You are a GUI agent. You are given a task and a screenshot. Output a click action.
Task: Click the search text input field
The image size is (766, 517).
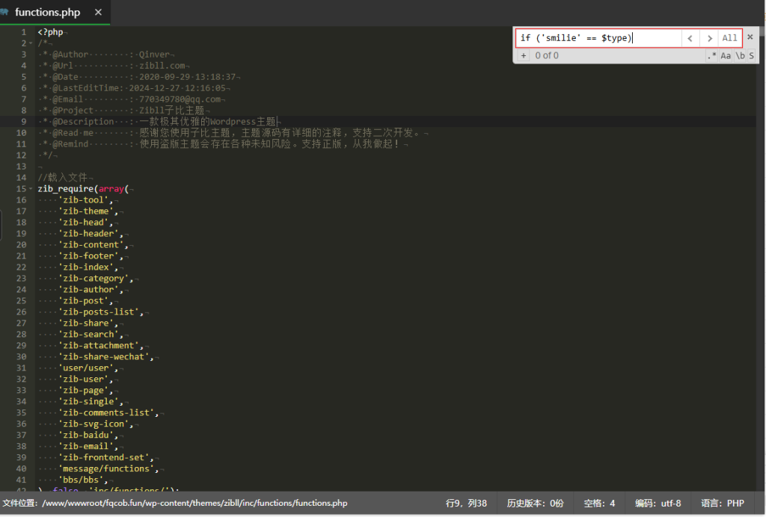pyautogui.click(x=598, y=38)
